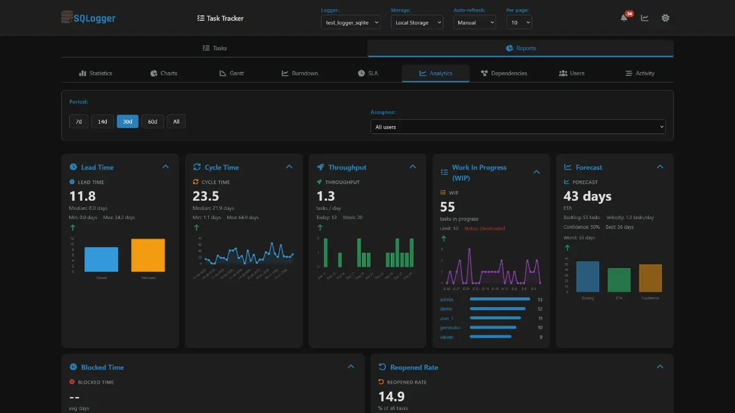Screen dimensions: 735x413
Task: Open the notifications bell icon
Action: tap(624, 18)
